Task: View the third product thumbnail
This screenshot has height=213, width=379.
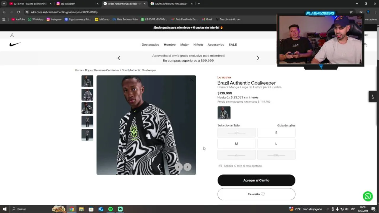Action: (x=87, y=108)
